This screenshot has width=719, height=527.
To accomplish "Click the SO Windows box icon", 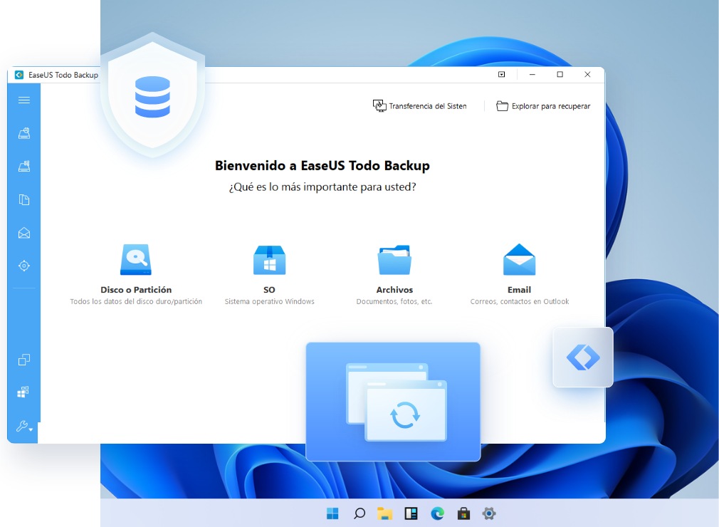I will [x=269, y=260].
